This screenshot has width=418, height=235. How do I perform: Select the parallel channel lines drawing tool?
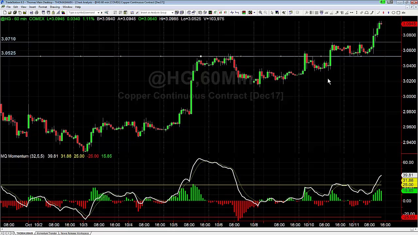click(362, 12)
